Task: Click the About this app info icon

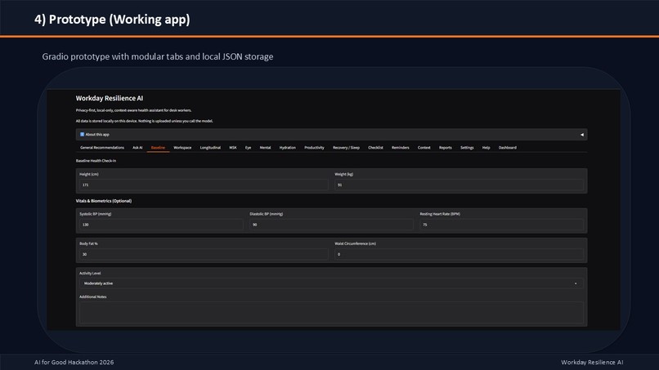Action: click(x=82, y=135)
